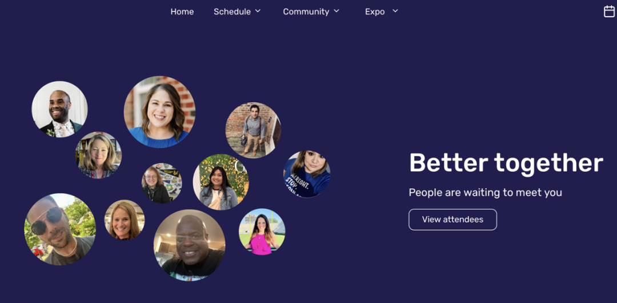
Task: Click the Expo menu label
Action: click(375, 12)
